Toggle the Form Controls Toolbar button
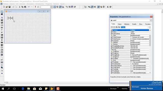Viewport: 163px width, 91px height. (x=99, y=7)
